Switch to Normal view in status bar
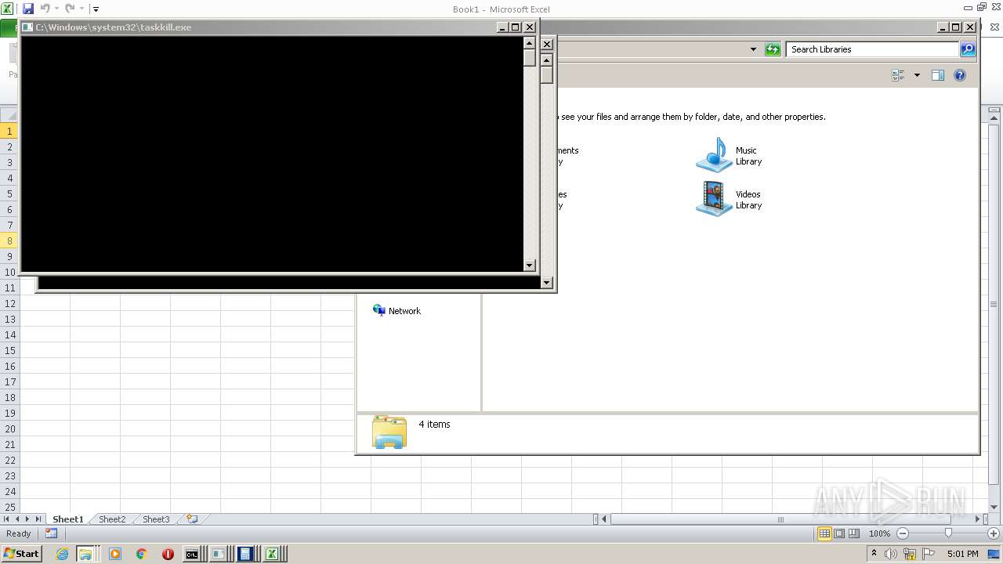The width and height of the screenshot is (1003, 564). pos(824,533)
